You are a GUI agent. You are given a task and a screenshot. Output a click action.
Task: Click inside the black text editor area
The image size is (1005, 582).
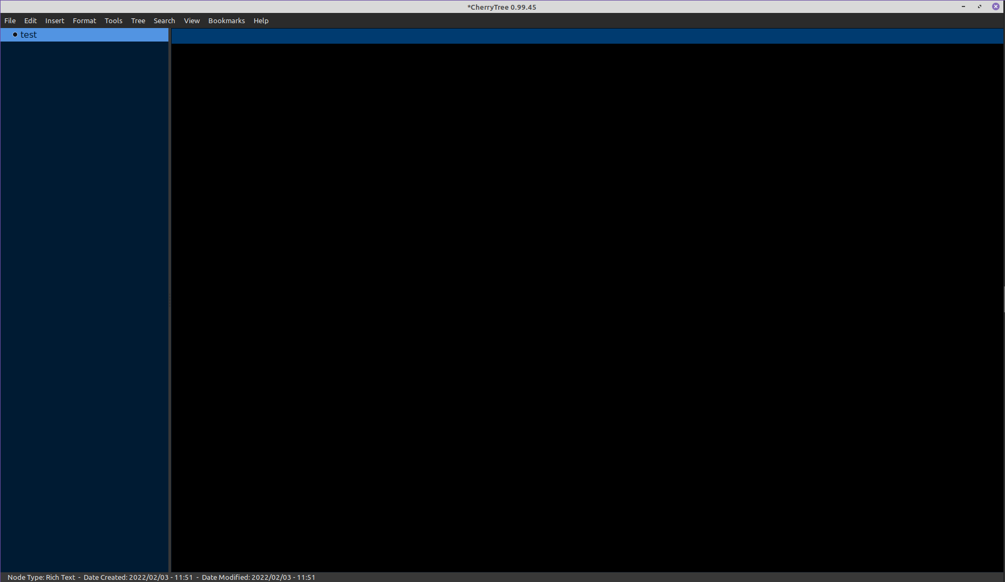(587, 307)
